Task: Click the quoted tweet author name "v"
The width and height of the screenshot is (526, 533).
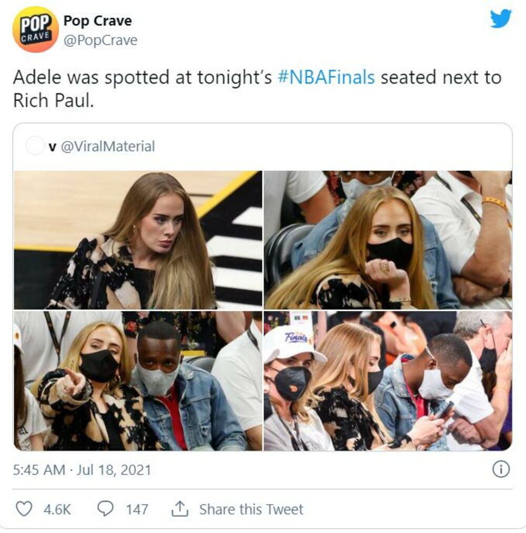Action: coord(52,146)
